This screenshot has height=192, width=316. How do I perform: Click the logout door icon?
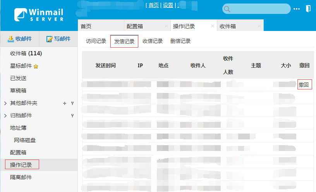click(308, 9)
